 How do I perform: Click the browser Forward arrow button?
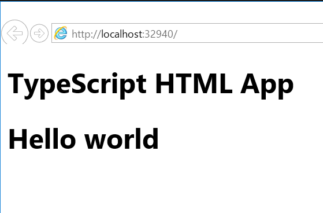click(39, 33)
